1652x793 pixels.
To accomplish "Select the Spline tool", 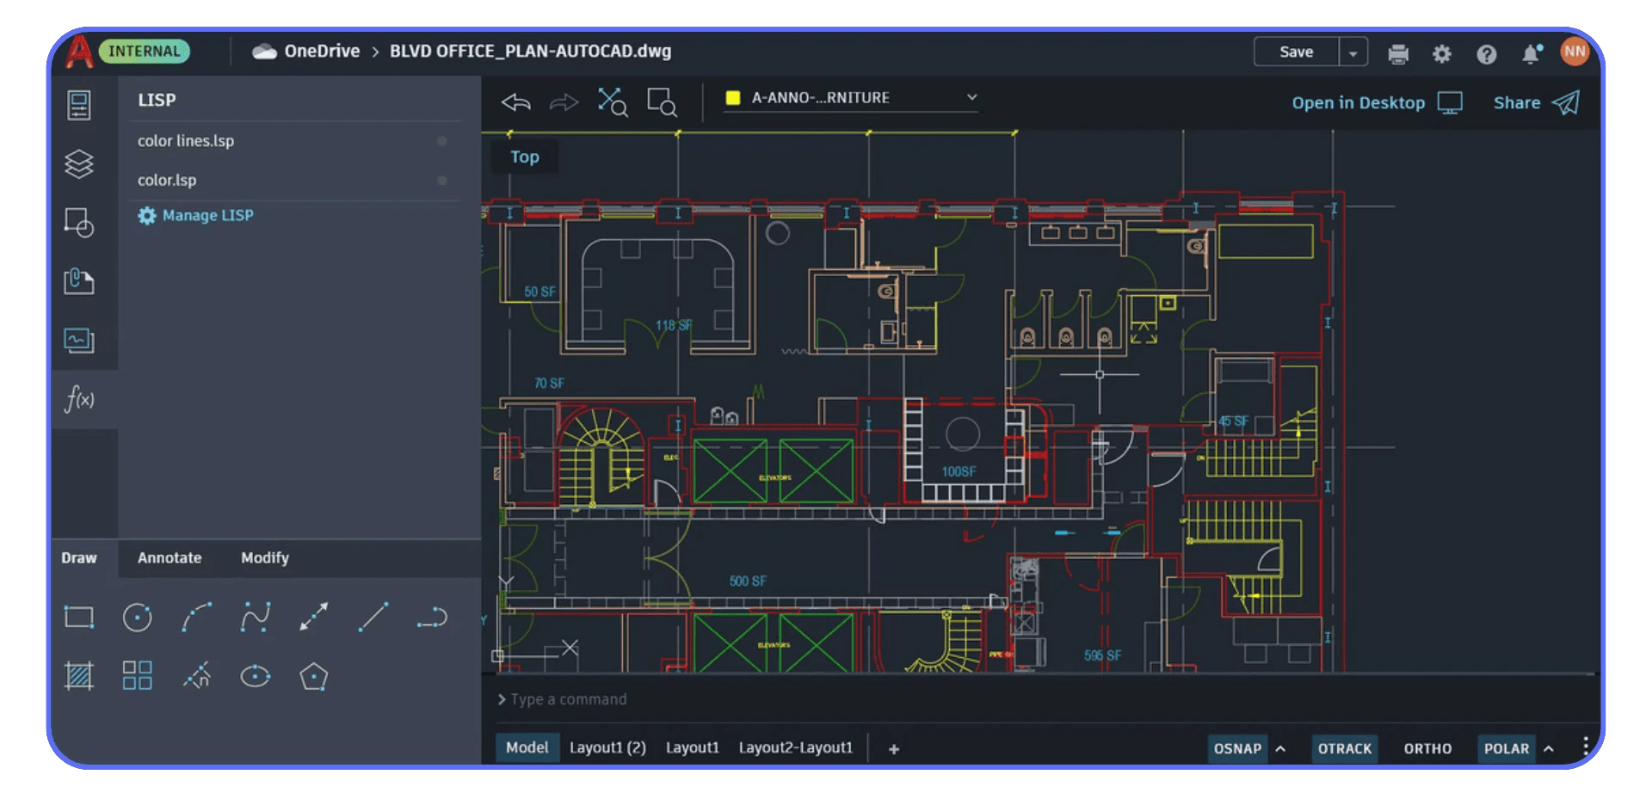I will [x=255, y=617].
